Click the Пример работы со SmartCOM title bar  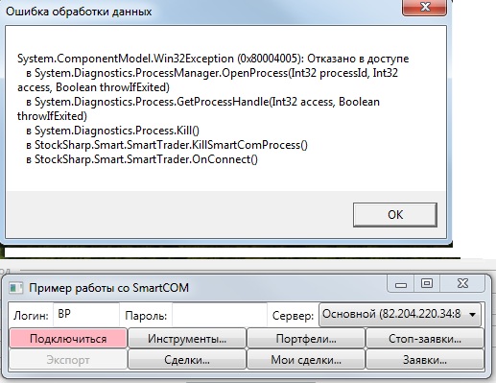click(204, 288)
